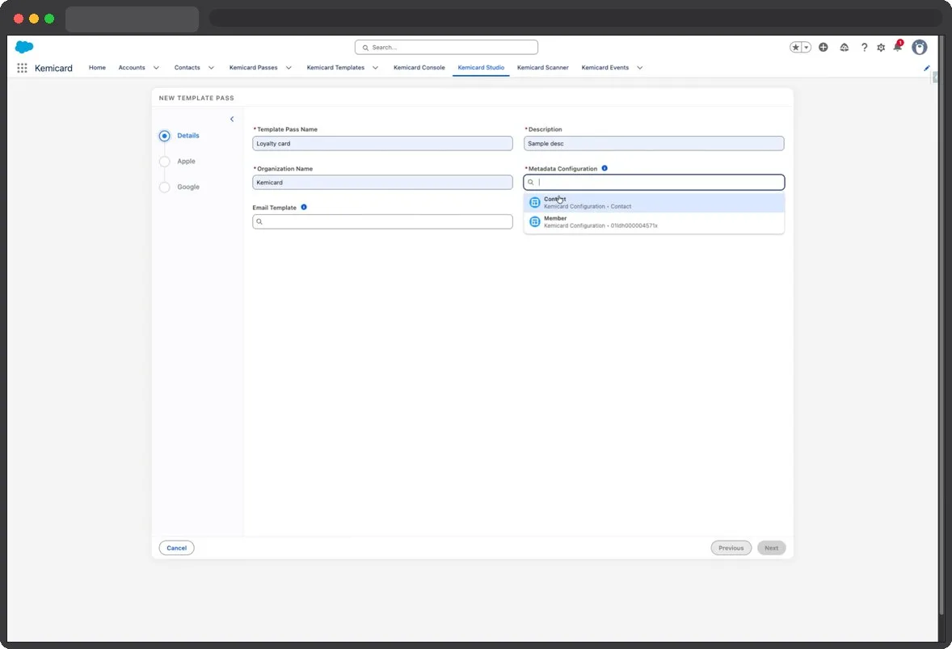Open the Global Actions plus icon
The height and width of the screenshot is (649, 952).
point(824,48)
